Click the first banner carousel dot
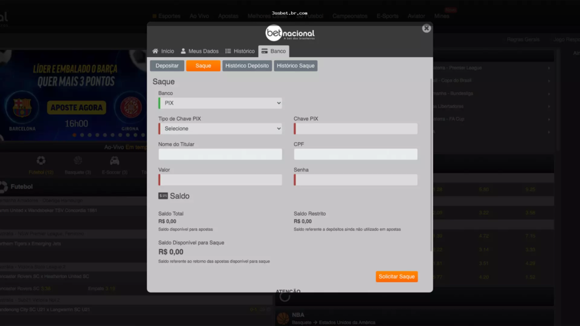 (74, 135)
